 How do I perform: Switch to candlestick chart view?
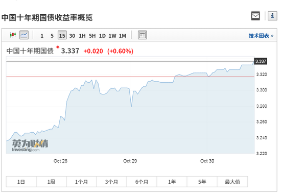(x=13, y=35)
